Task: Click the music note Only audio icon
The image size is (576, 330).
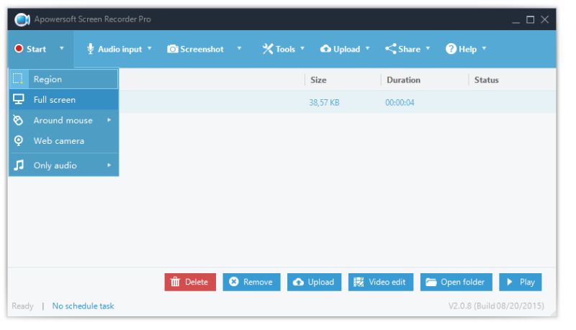Action: click(x=19, y=165)
